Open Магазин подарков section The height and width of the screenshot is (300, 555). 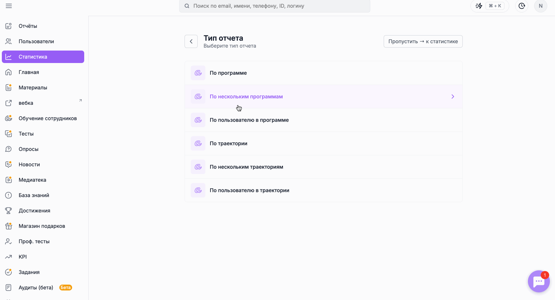tap(43, 226)
